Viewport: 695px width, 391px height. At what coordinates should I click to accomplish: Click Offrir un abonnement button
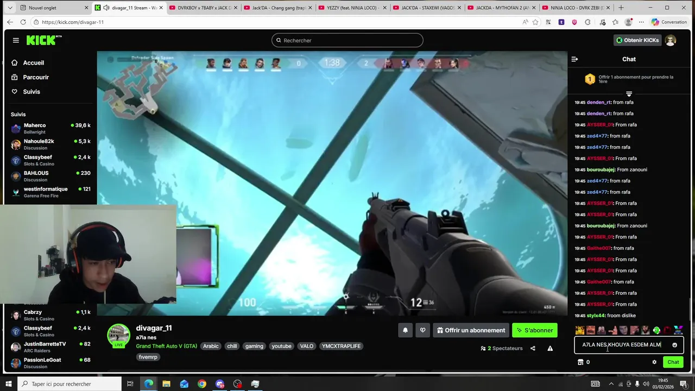tap(470, 330)
